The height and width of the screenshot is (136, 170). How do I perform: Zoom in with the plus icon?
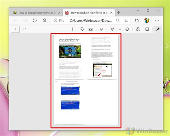pos(73,29)
